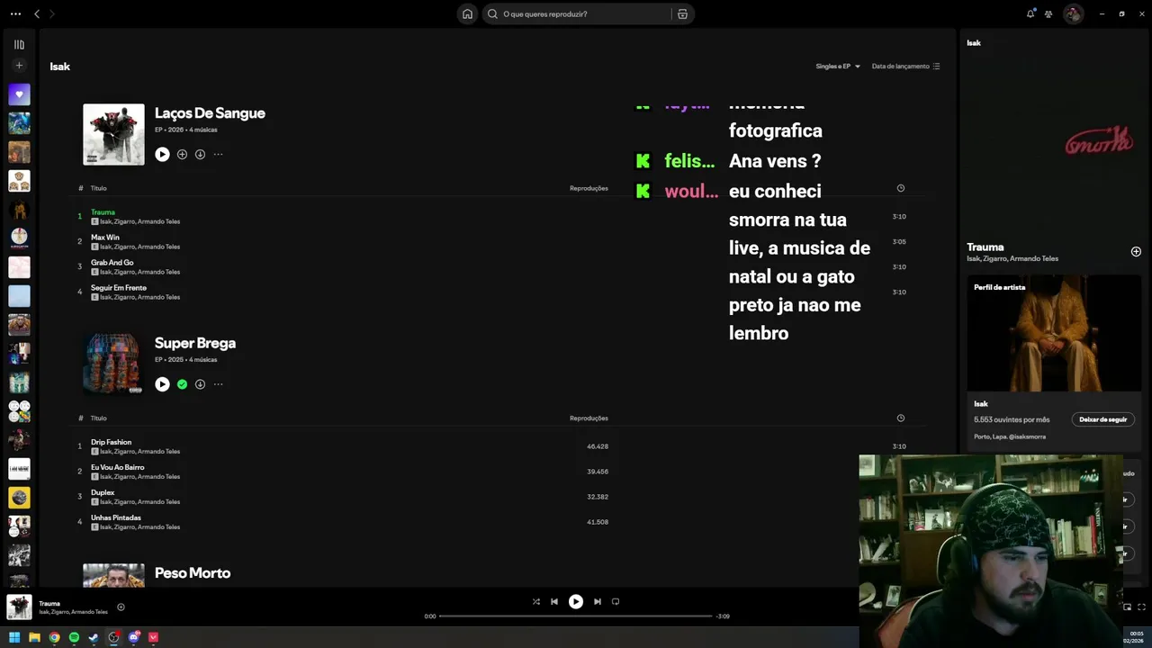Collapse Your Library sidebar icon
This screenshot has width=1152, height=648.
coord(19,44)
